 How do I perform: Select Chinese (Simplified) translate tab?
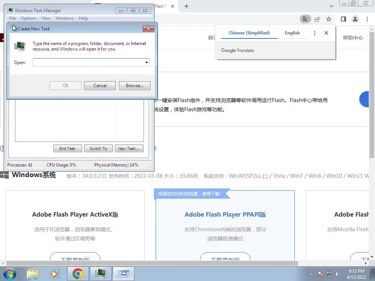249,33
